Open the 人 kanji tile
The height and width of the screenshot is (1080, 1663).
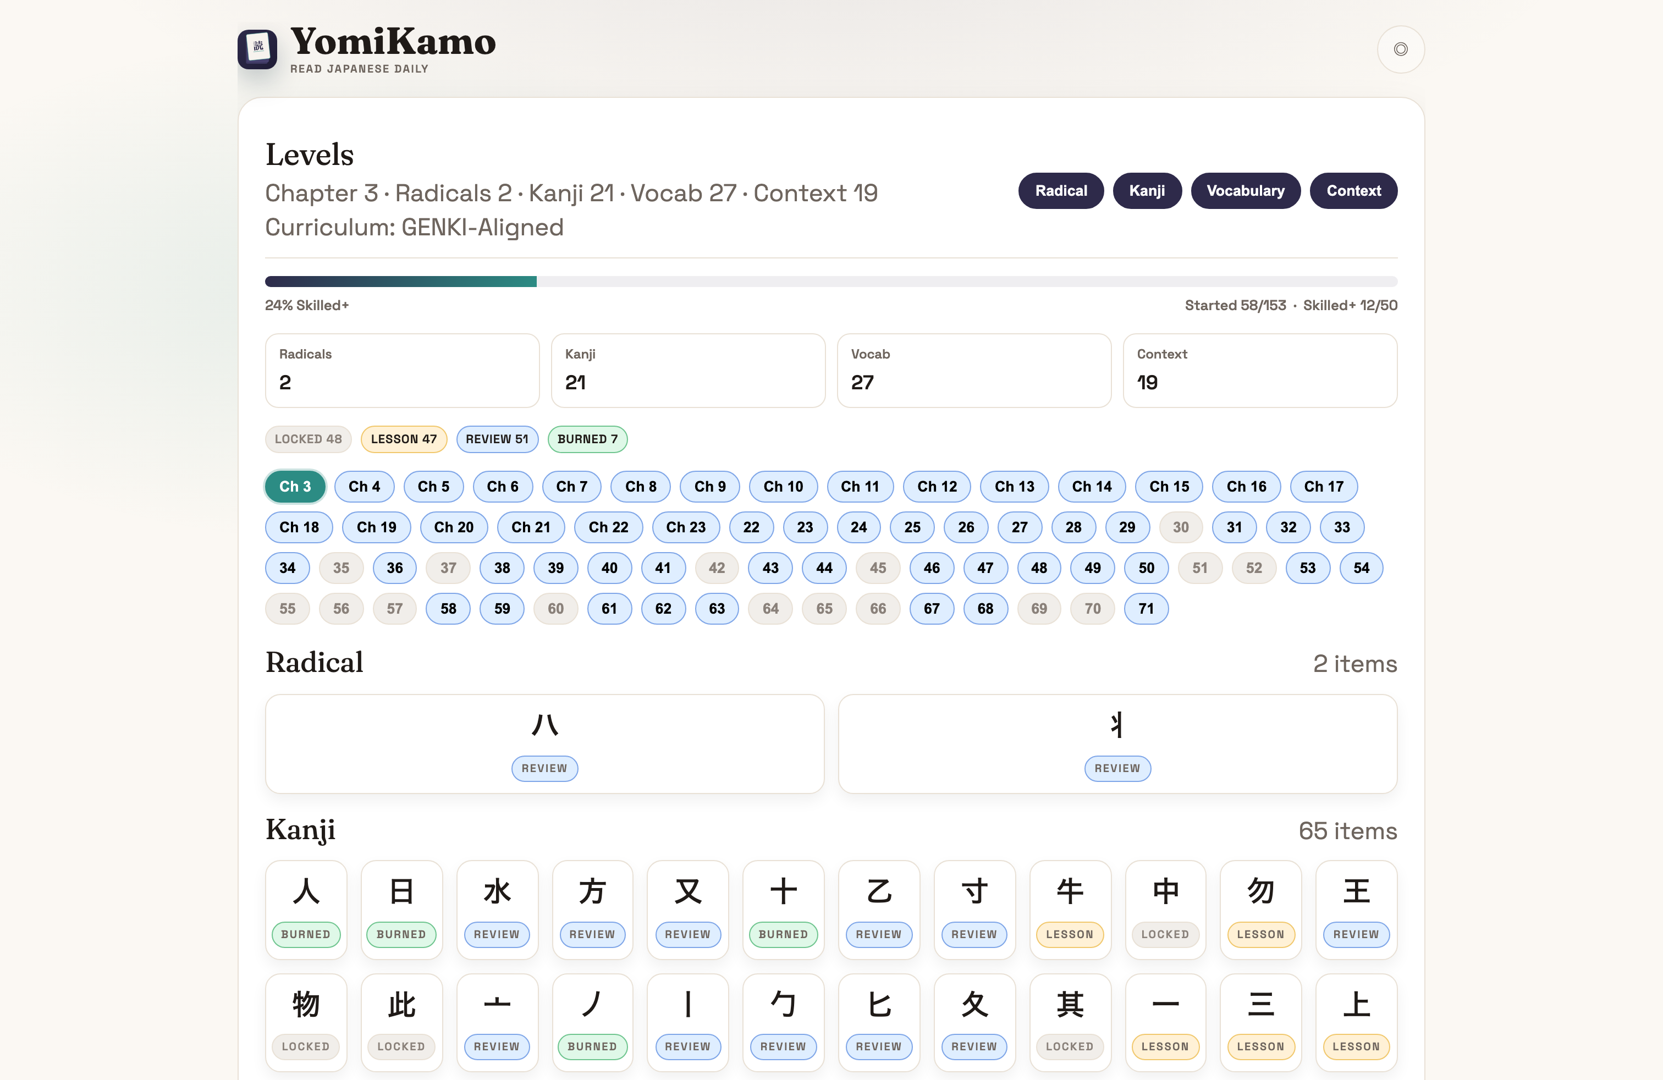tap(306, 910)
